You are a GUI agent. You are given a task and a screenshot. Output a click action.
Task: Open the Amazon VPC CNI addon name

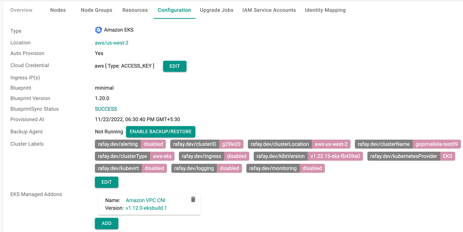point(145,200)
